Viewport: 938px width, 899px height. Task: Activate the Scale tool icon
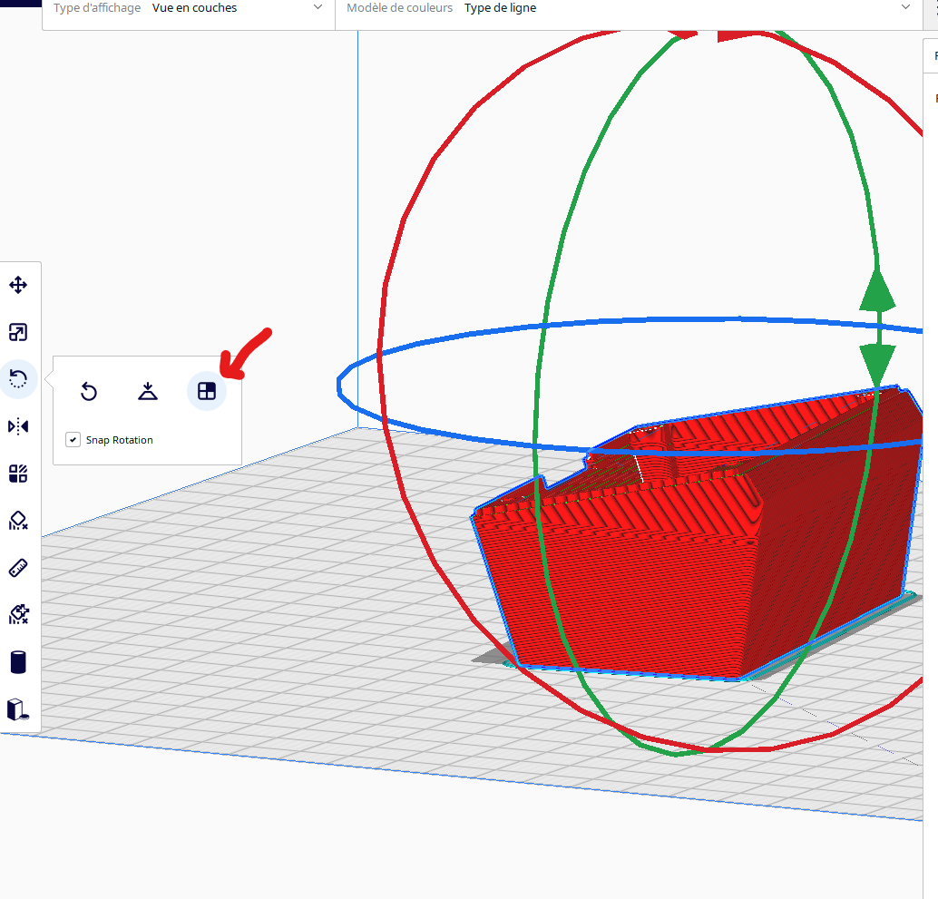coord(18,332)
